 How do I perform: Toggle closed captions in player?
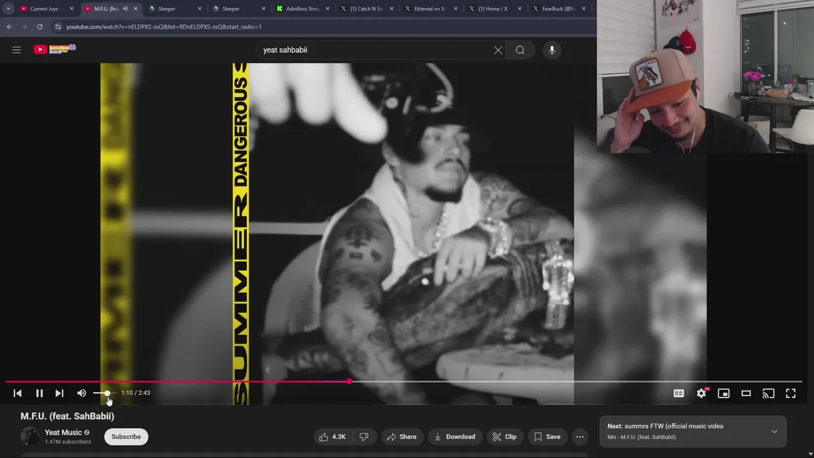pos(679,393)
